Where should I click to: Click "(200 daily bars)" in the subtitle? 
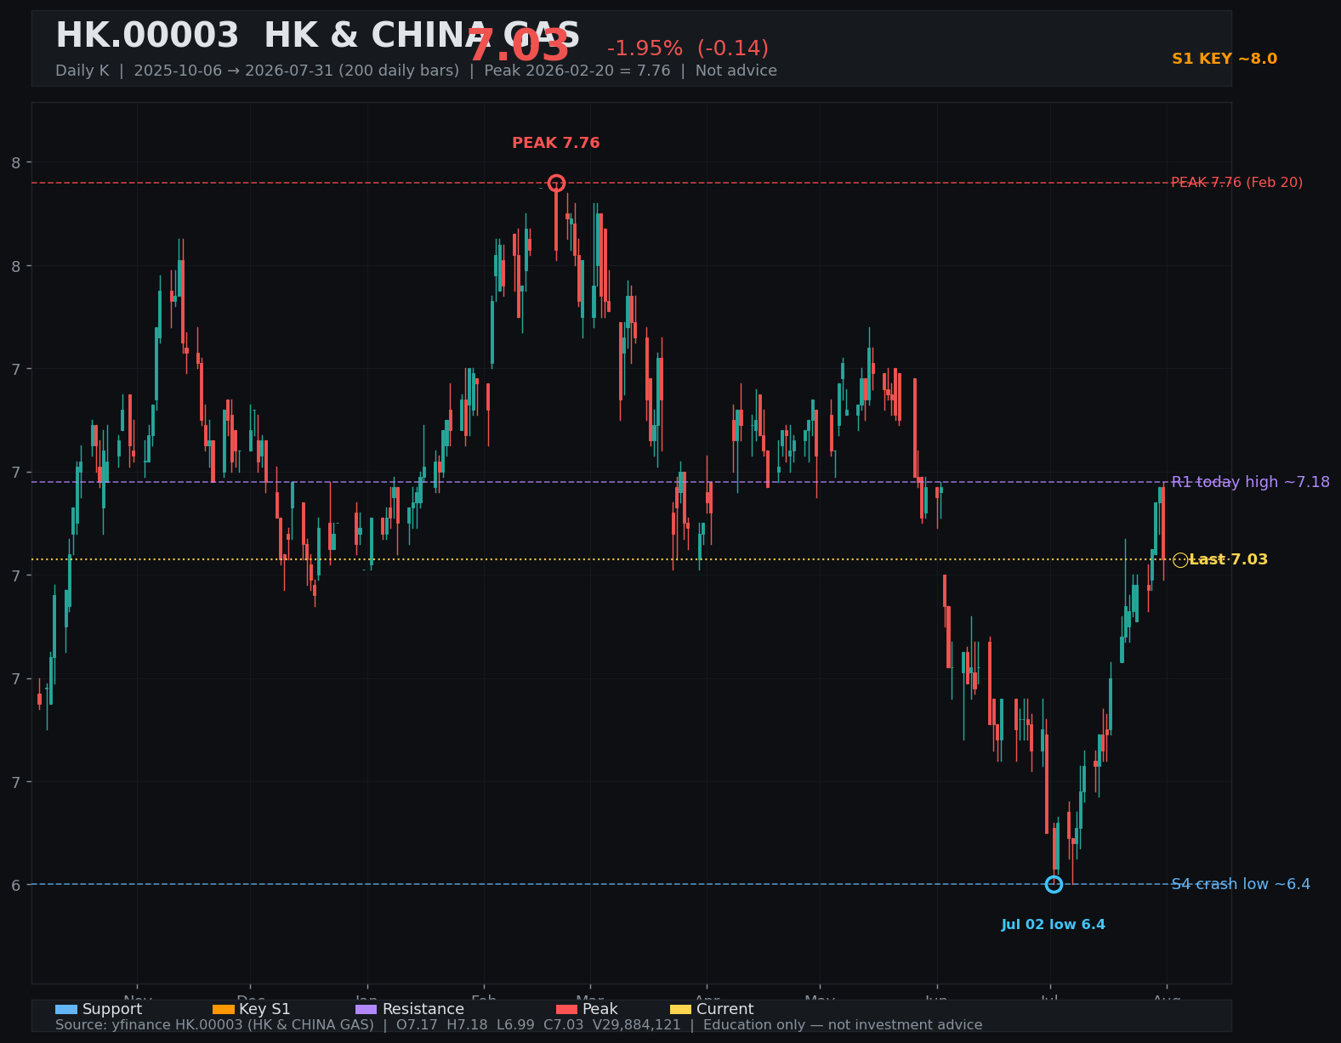coord(399,71)
